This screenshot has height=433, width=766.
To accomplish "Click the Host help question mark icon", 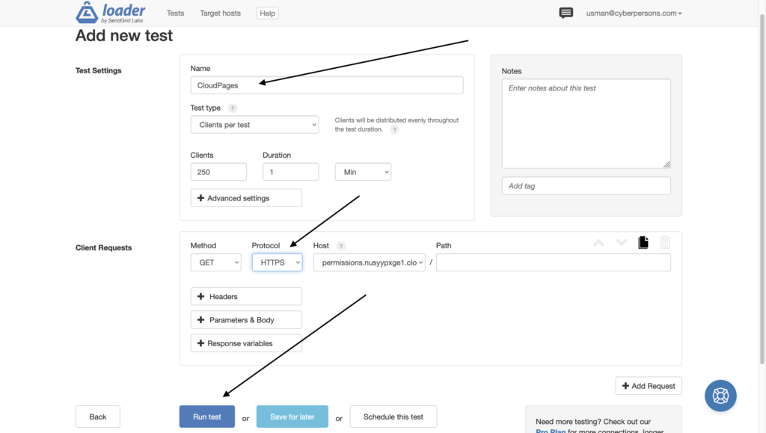I will click(x=341, y=245).
